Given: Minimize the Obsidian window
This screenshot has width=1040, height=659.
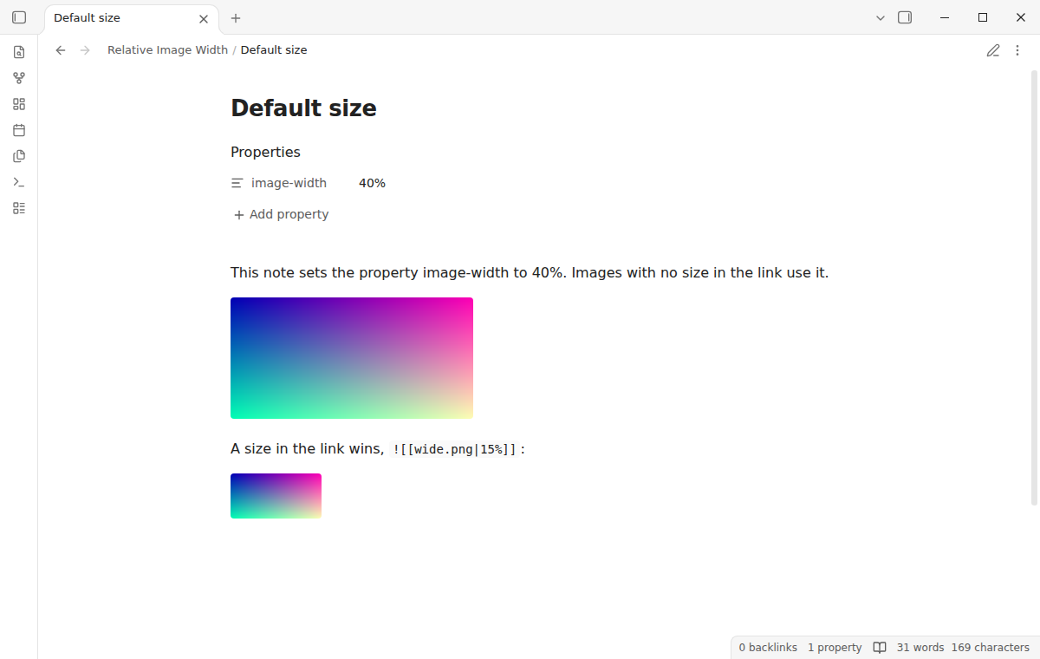Looking at the screenshot, I should [944, 17].
